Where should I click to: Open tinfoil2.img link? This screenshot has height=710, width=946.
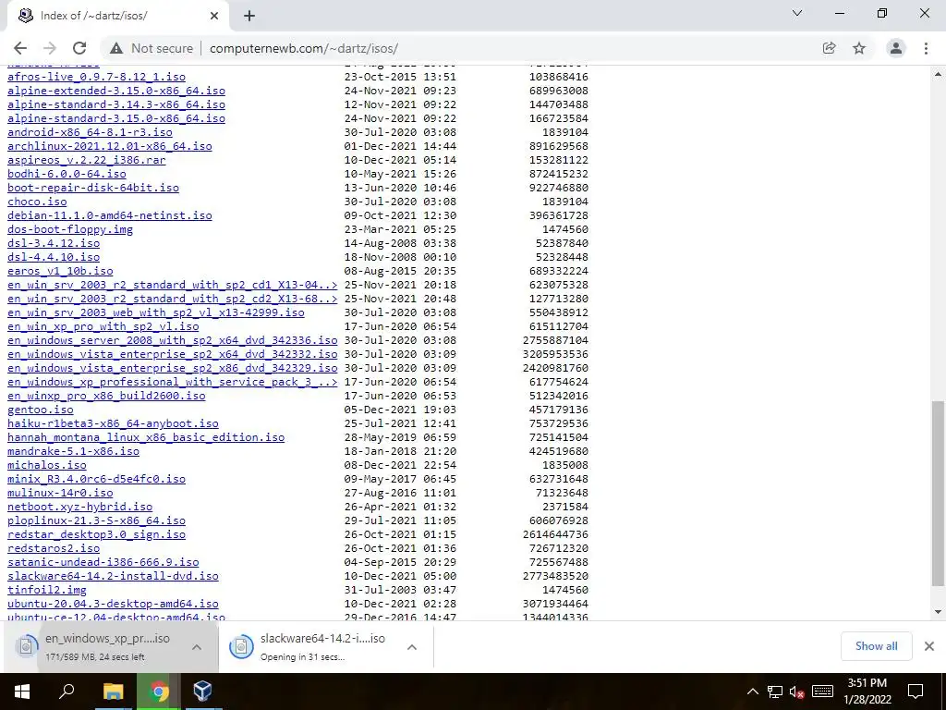(x=47, y=591)
